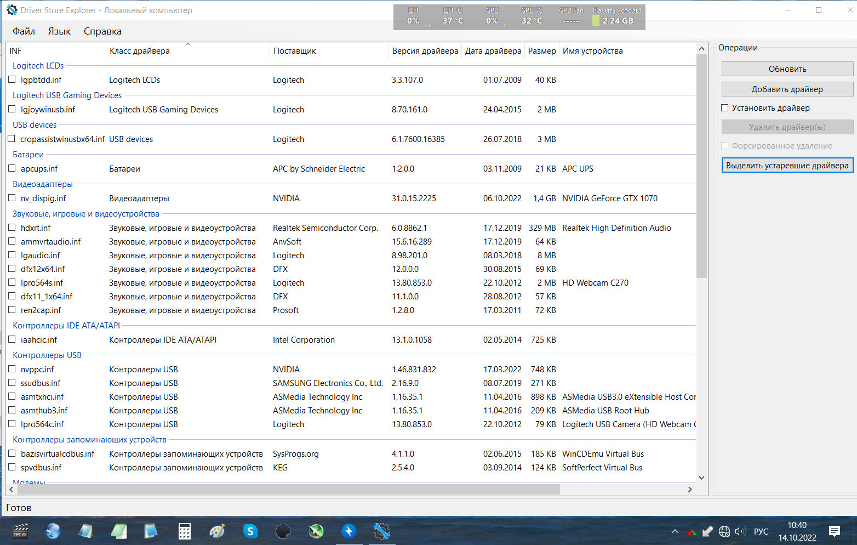
Task: Tick checkbox for dfx12x64.inf
Action: point(12,269)
